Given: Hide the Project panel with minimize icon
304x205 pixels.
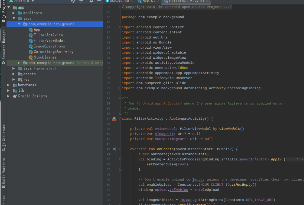Looking at the screenshot, I should point(99,1).
